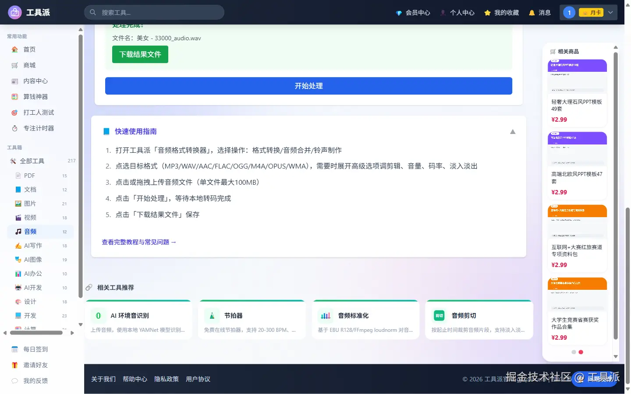Screen dimensions: 631x394
Task: Open 个人中心 from top bar
Action: (457, 13)
